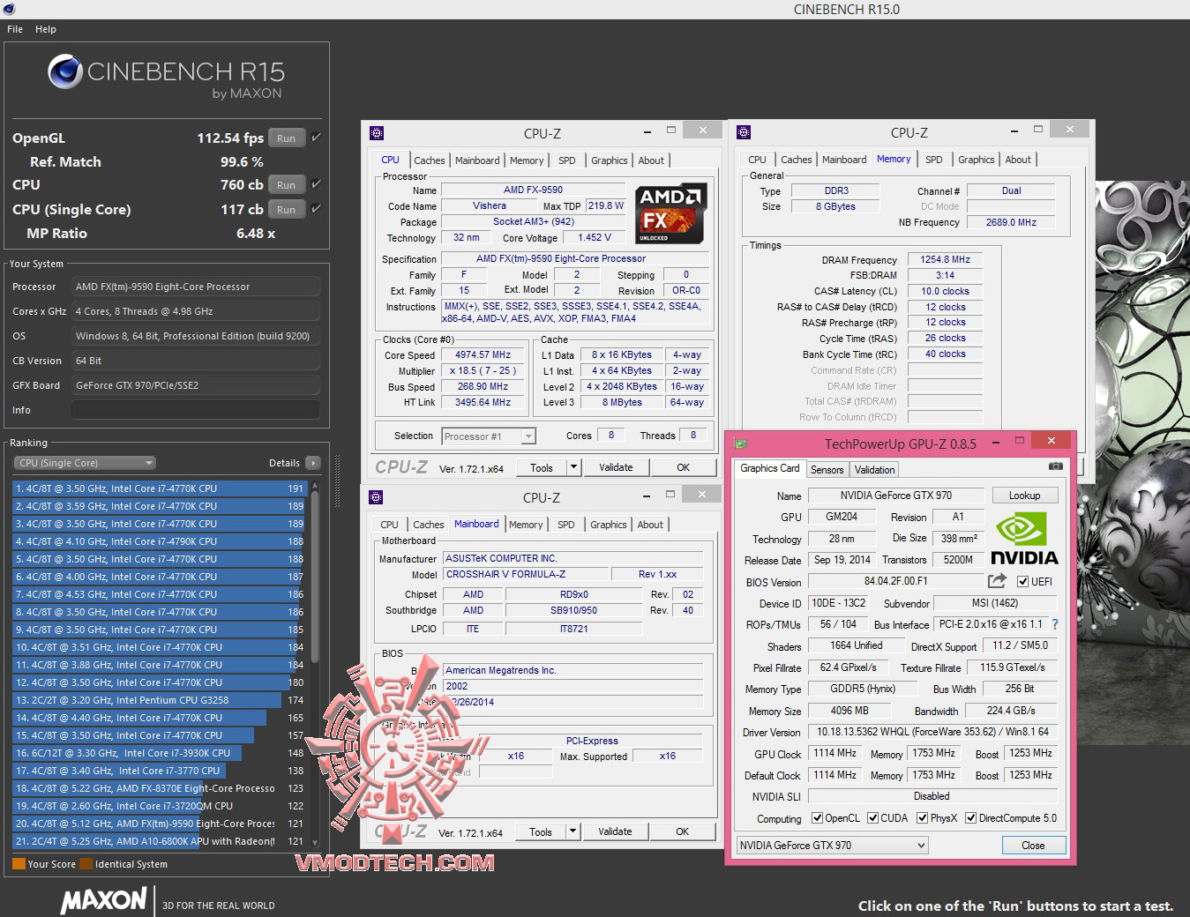Toggle the CPU (Single Core) test checkmark
Viewport: 1190px width, 917px height.
[316, 209]
